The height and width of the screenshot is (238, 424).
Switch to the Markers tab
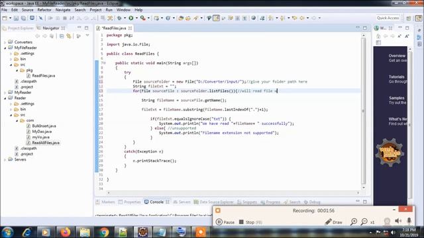[105, 202]
